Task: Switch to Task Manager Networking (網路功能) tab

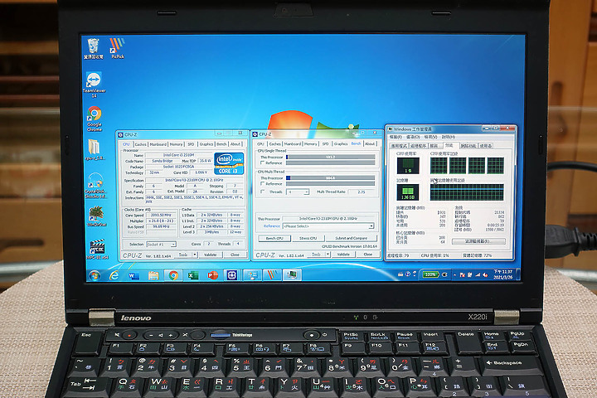Action: (468, 145)
